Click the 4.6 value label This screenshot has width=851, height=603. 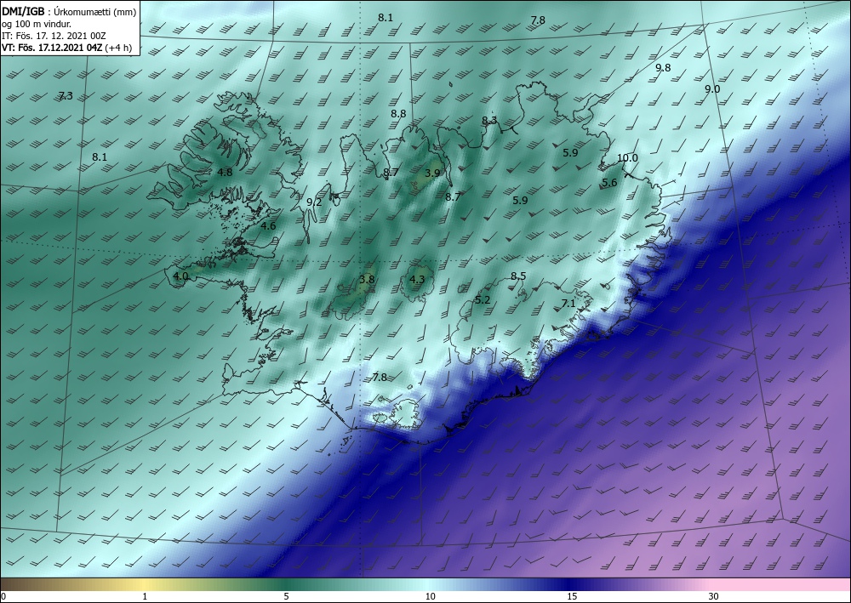(x=268, y=226)
